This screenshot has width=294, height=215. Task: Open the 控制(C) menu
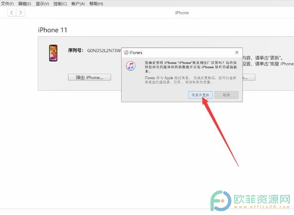pyautogui.click(x=60, y=4)
